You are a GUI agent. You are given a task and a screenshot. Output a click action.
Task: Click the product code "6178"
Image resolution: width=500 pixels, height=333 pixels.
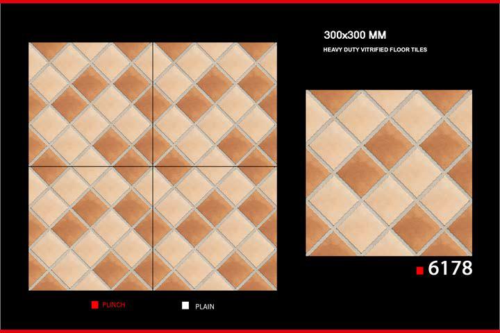point(450,268)
